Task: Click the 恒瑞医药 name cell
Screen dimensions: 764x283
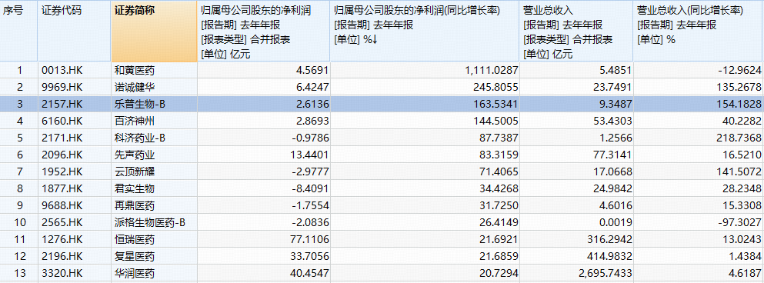Action: pos(134,240)
